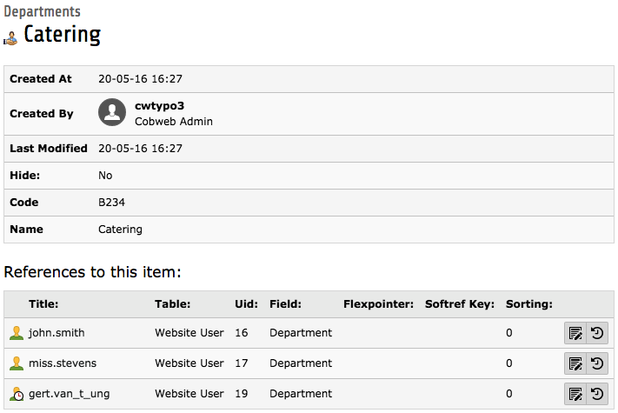Image resolution: width=618 pixels, height=413 pixels.
Task: Open history for gert.van_t_ung record
Action: click(597, 394)
